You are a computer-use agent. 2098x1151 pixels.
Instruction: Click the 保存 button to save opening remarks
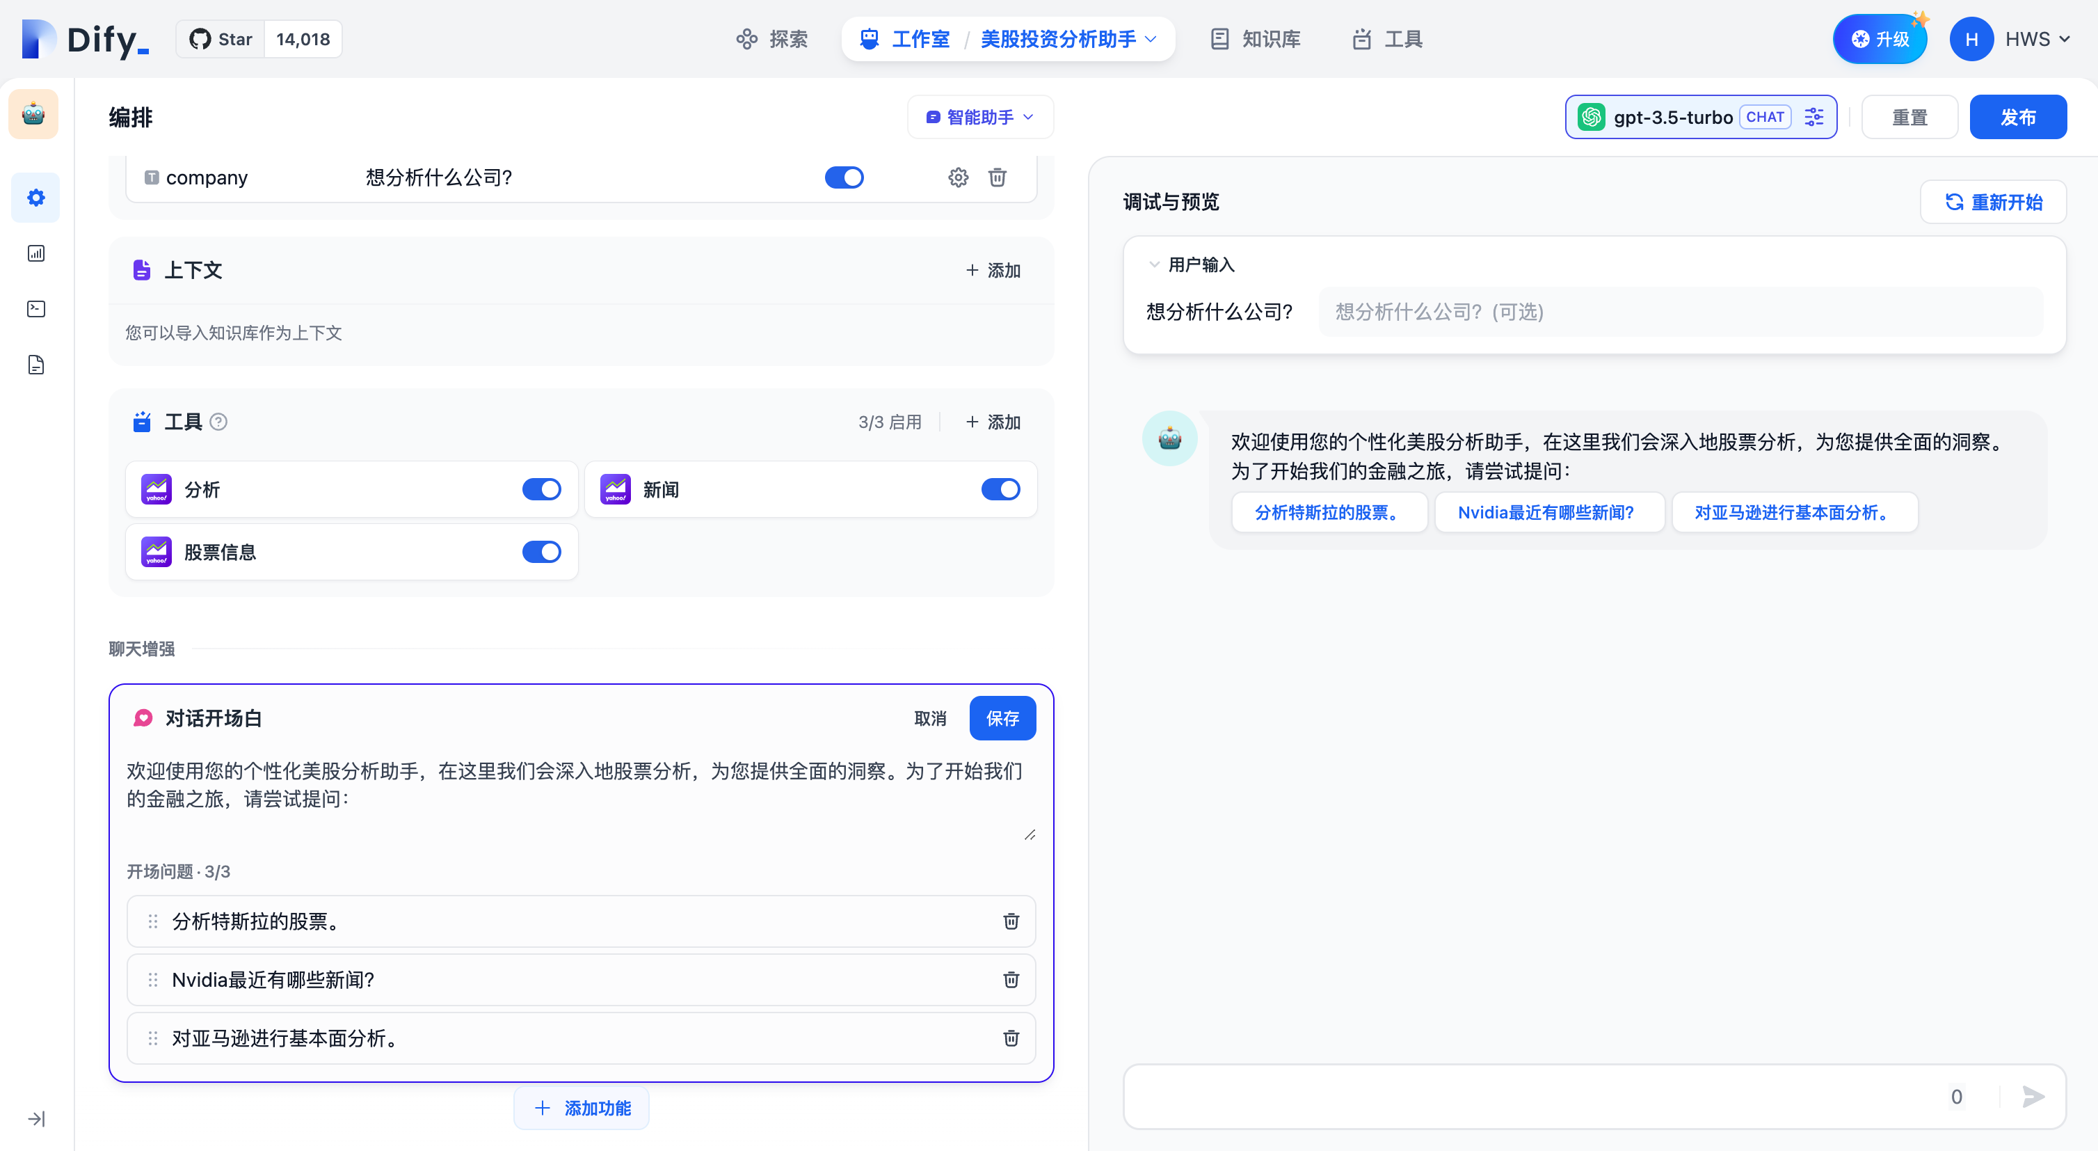pyautogui.click(x=1002, y=717)
